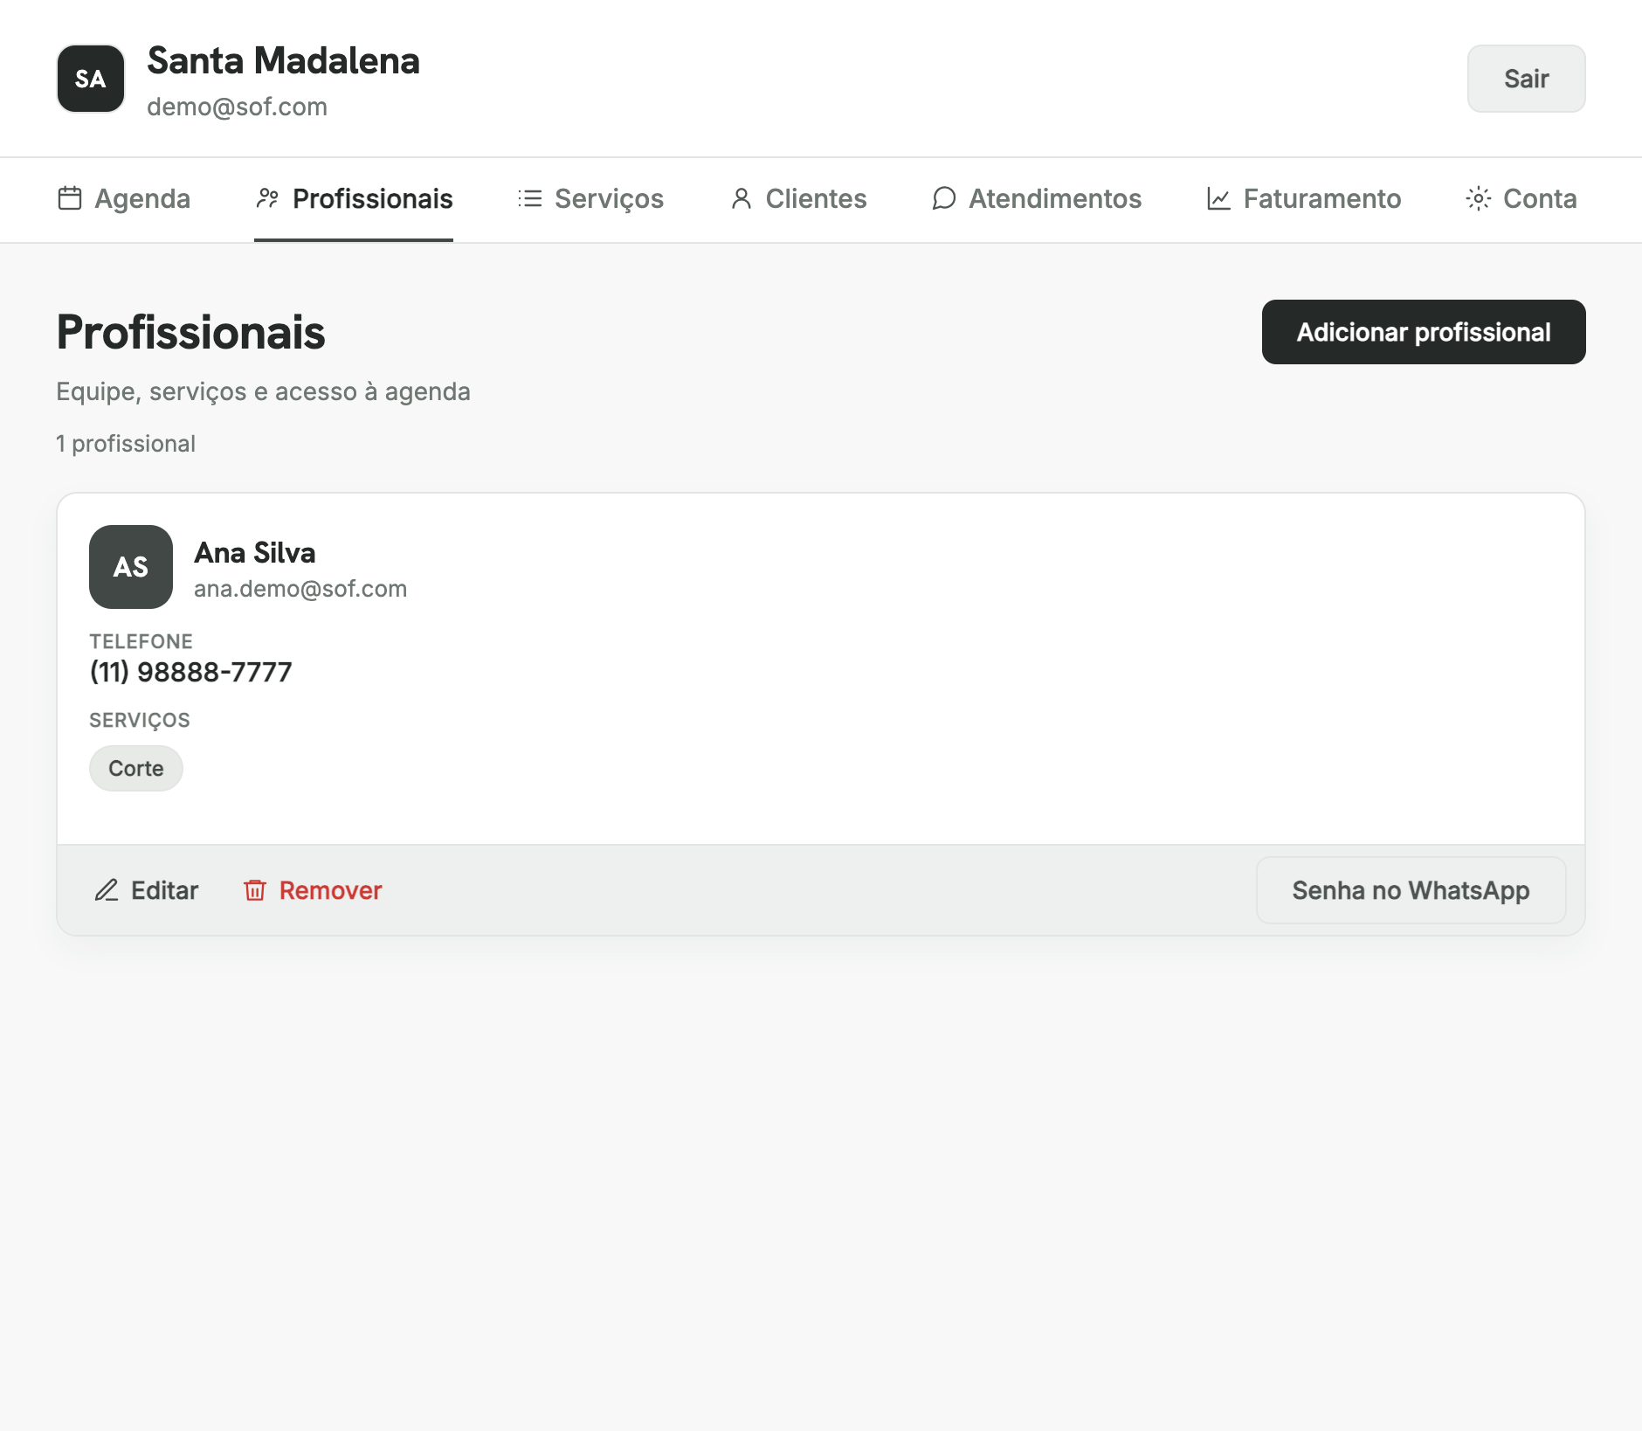Viewport: 1642px width, 1431px height.
Task: Click the '1 profissional' count text
Action: (126, 444)
